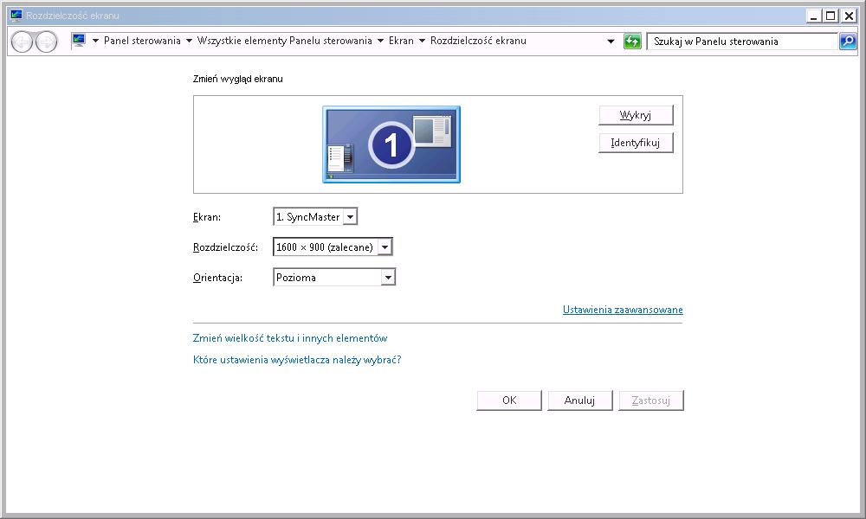Expand the arrow after Panel sterowania
This screenshot has height=519, width=866.
click(x=189, y=41)
